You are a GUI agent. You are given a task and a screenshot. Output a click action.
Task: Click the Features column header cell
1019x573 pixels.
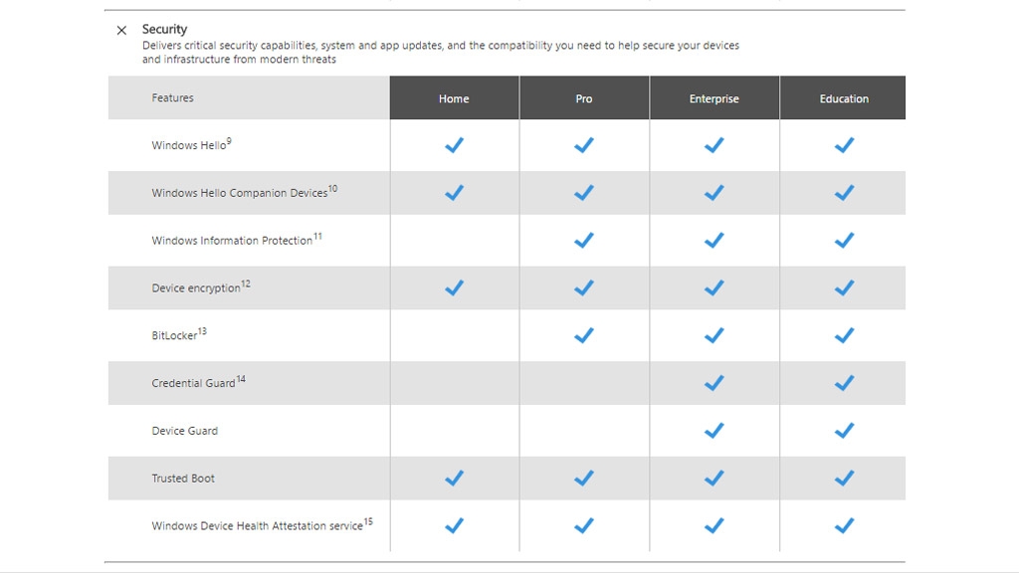(173, 97)
